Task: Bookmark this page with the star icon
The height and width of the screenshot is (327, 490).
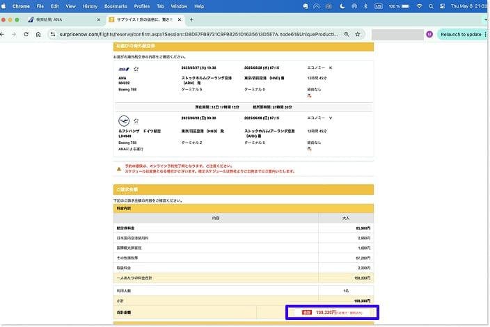Action: tap(358, 33)
